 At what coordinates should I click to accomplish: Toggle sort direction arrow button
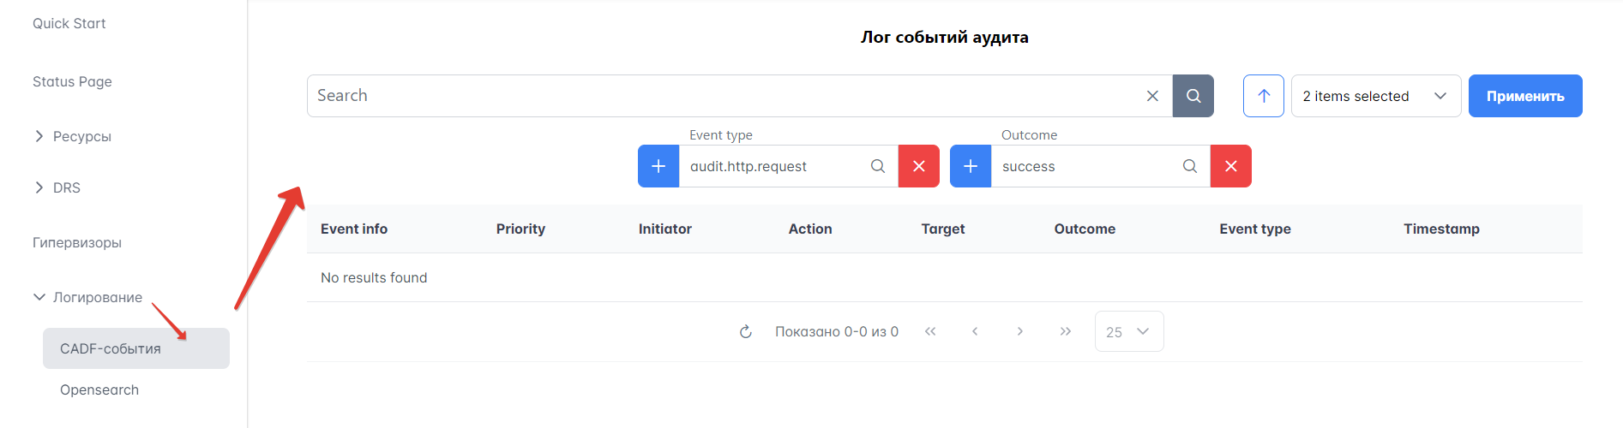pos(1263,96)
